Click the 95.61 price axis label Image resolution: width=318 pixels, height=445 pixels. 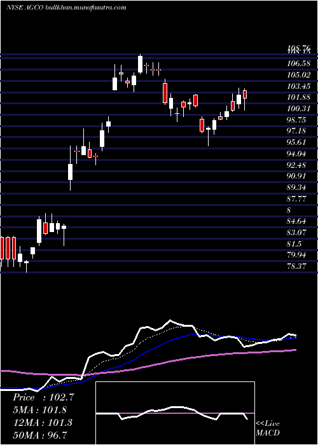click(x=296, y=142)
